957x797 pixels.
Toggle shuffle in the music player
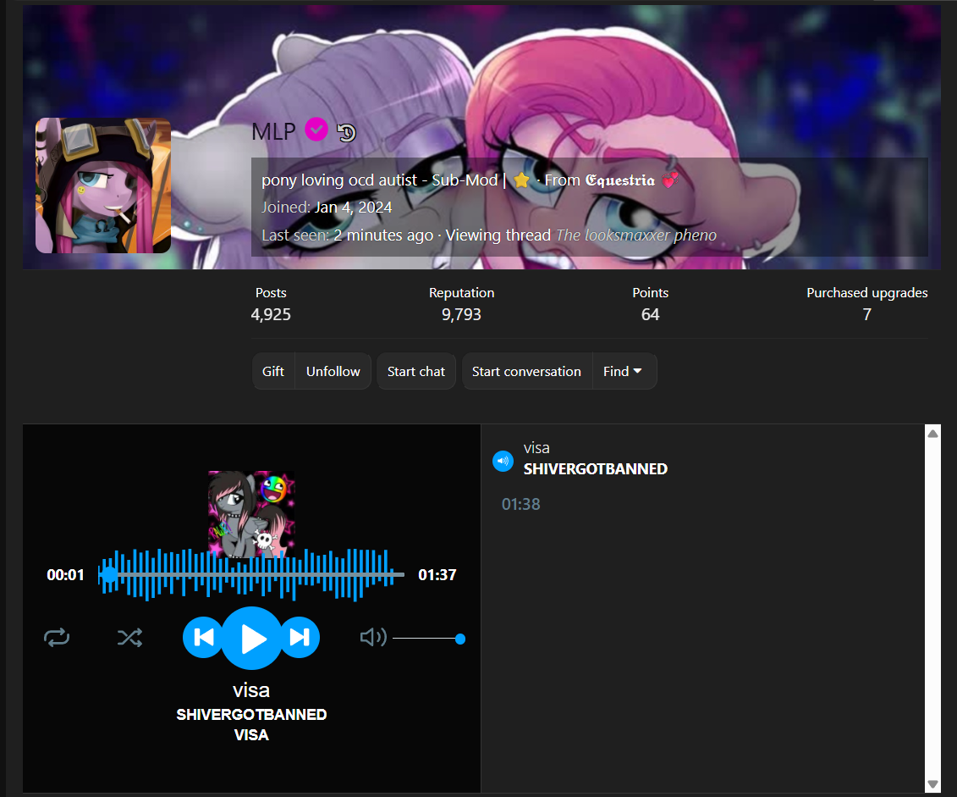click(x=129, y=639)
